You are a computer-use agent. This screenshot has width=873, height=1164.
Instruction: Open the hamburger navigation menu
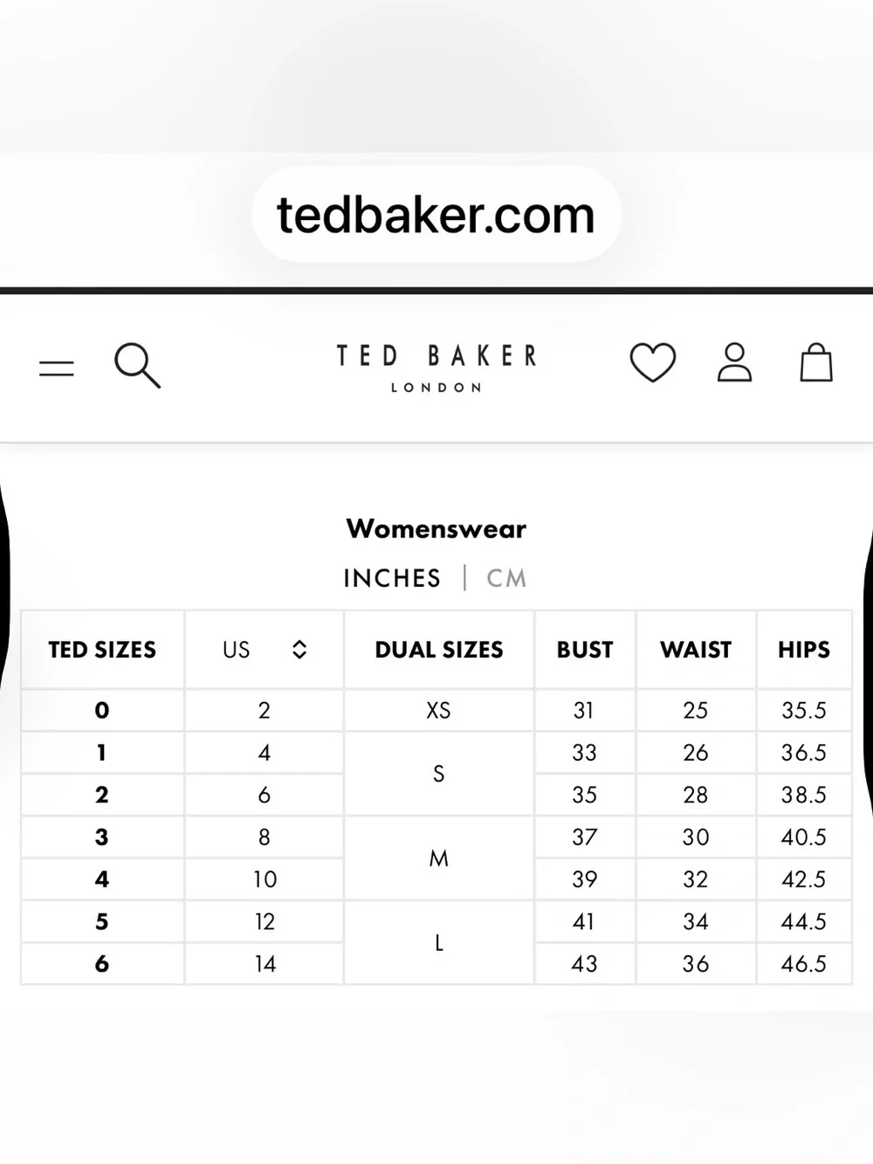(x=57, y=368)
